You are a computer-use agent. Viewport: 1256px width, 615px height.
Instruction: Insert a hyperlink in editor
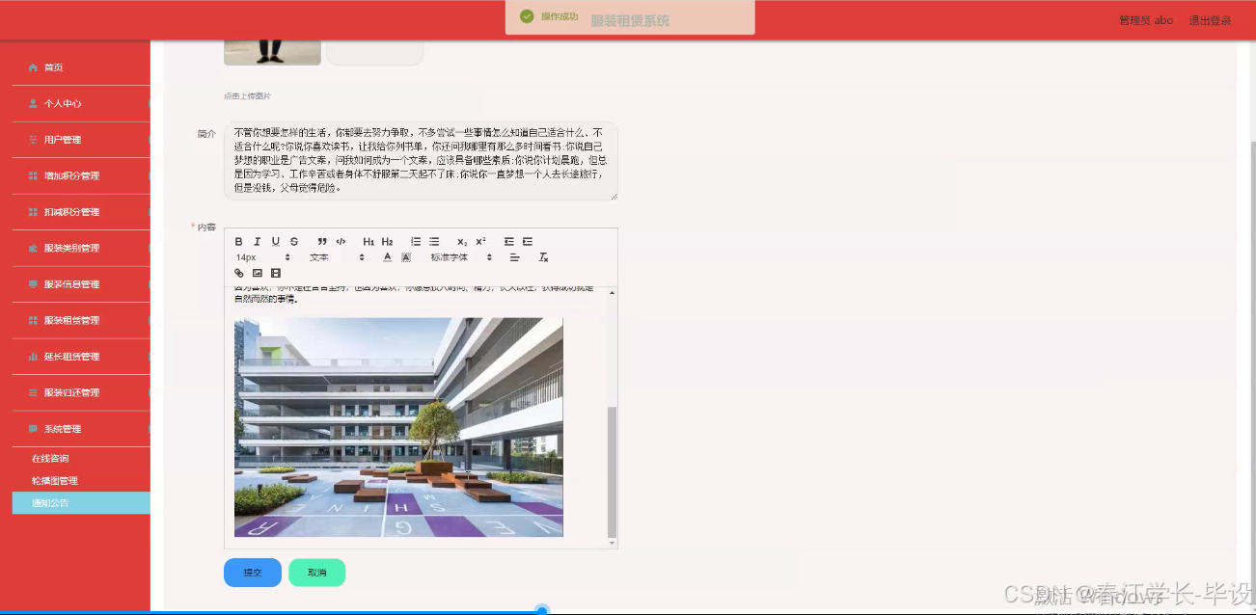tap(239, 274)
